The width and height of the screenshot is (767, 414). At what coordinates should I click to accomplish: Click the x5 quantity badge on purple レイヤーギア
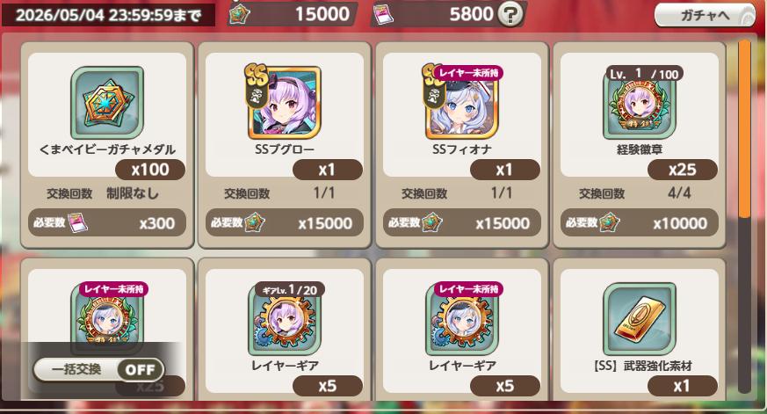click(x=327, y=386)
